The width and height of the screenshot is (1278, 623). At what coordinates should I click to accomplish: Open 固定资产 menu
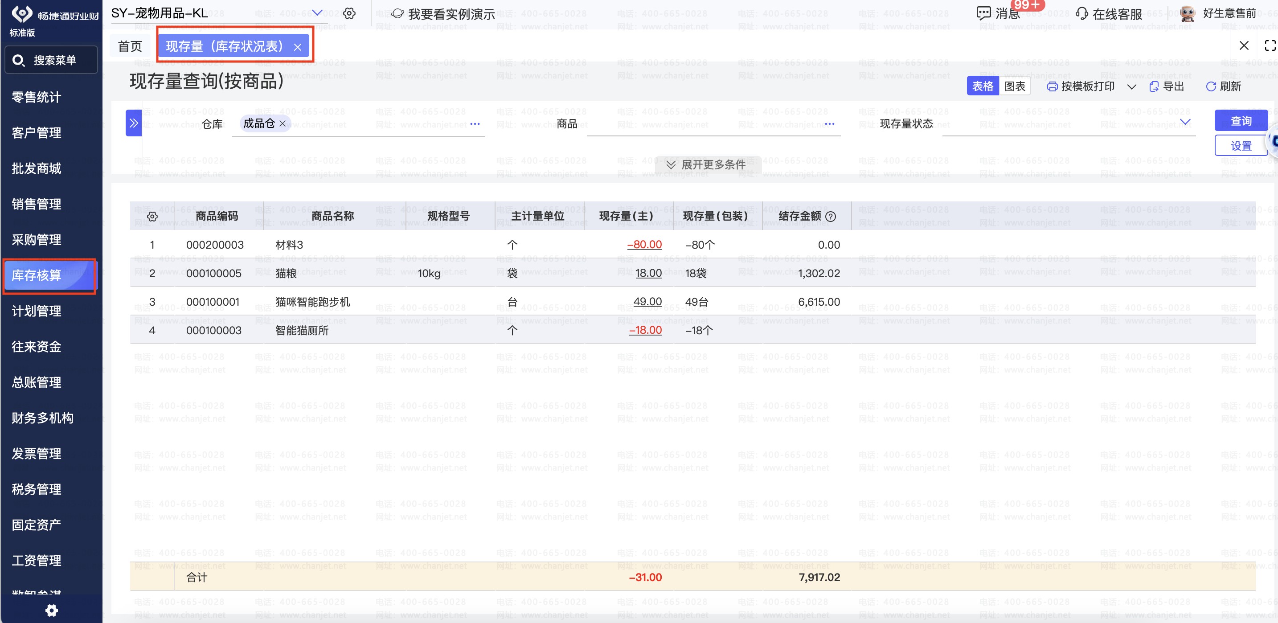[37, 525]
